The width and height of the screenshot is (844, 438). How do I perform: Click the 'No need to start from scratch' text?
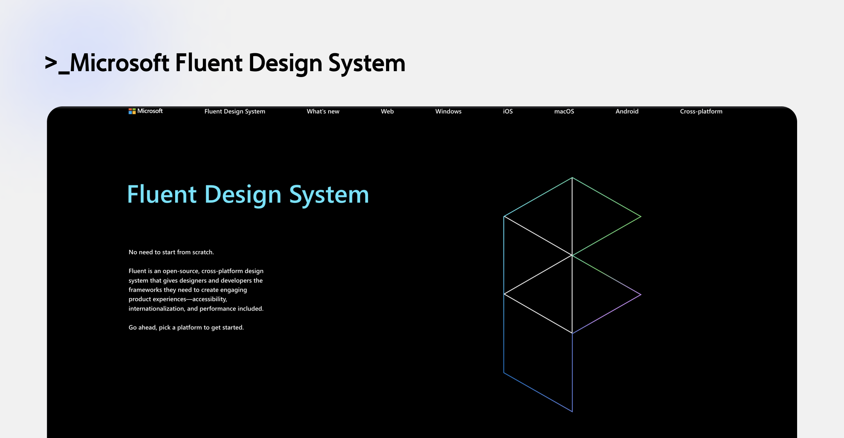click(x=171, y=252)
